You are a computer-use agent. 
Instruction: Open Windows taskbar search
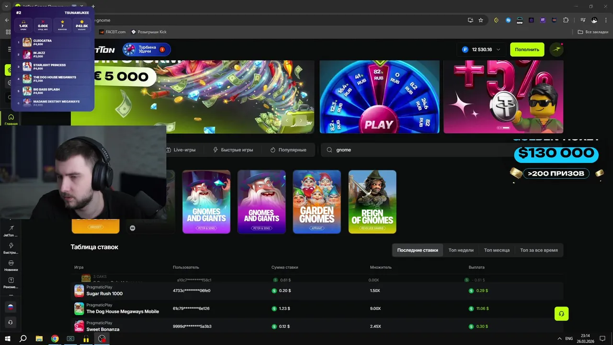pos(23,338)
